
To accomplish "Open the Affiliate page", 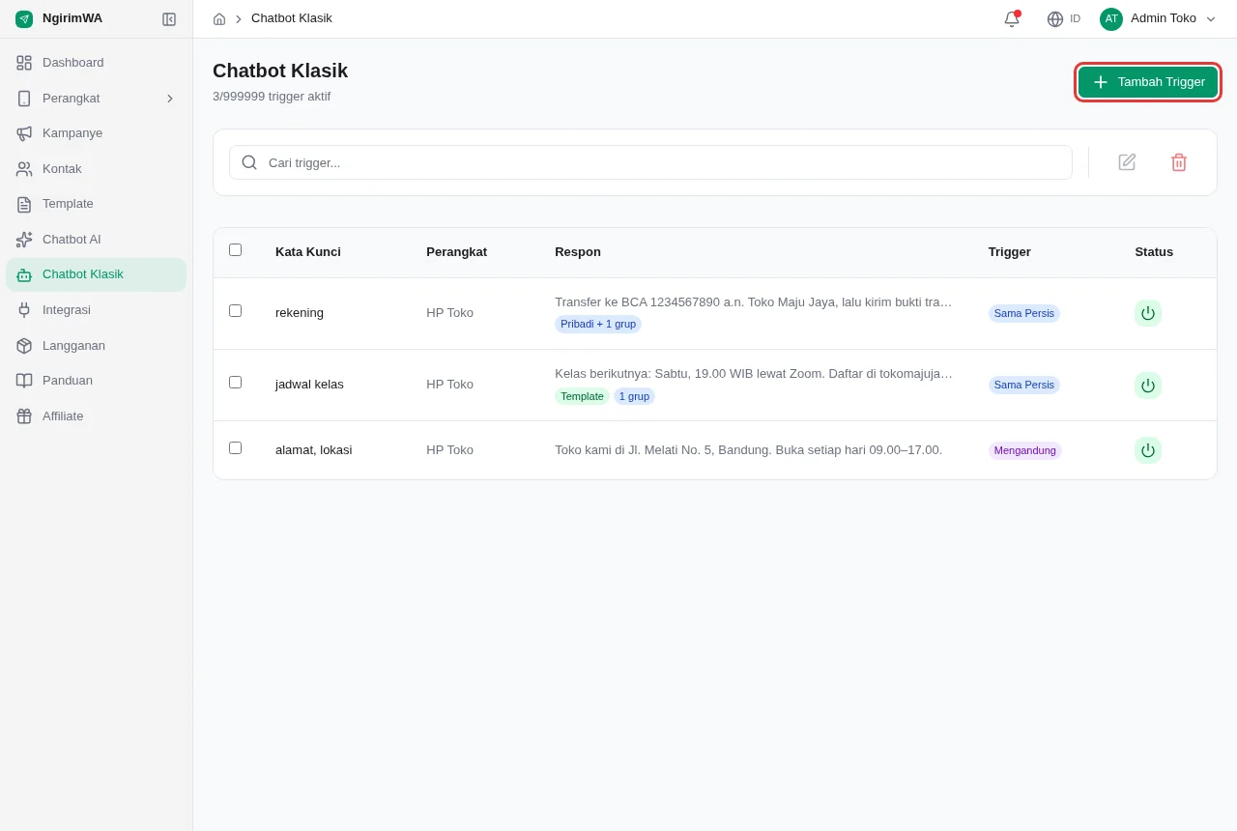I will tap(97, 416).
